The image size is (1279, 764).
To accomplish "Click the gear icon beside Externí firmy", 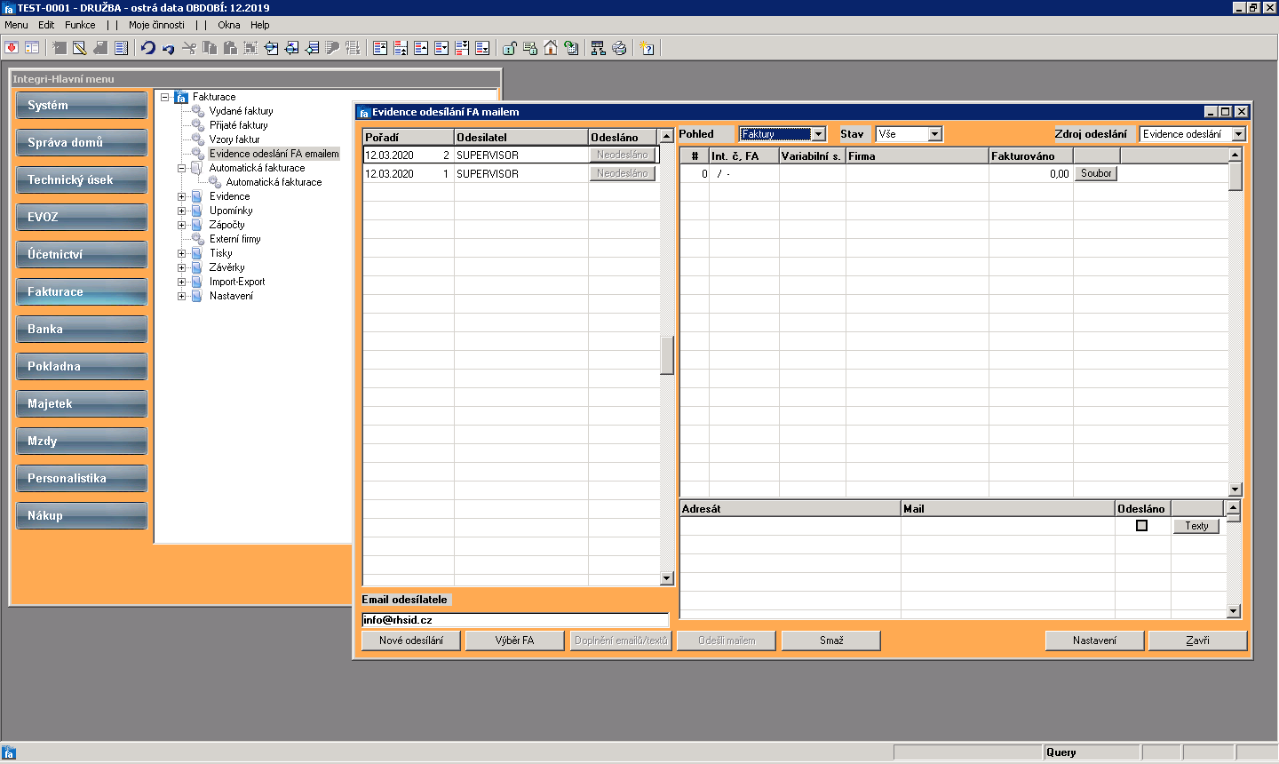I will [198, 239].
